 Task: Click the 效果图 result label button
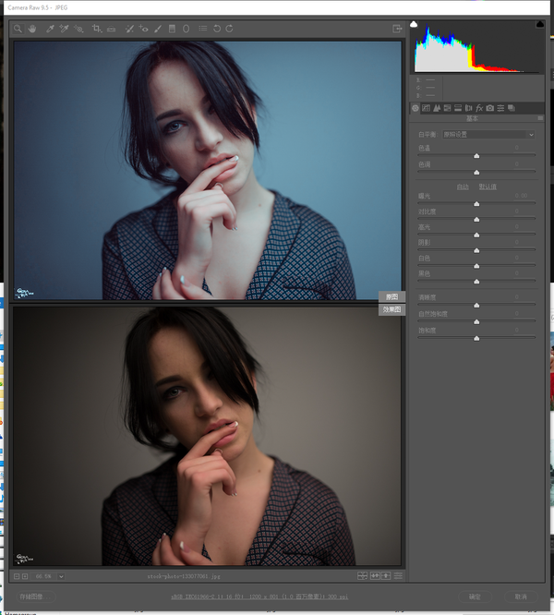[391, 309]
